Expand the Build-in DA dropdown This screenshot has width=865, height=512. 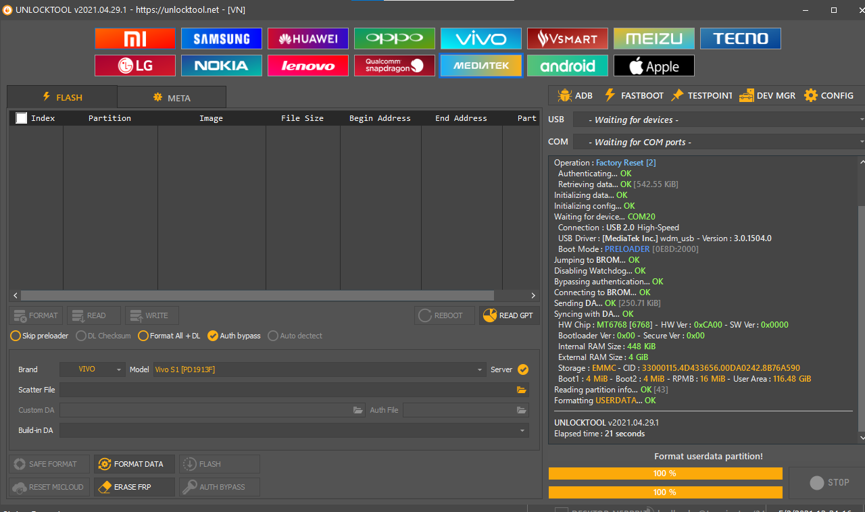pyautogui.click(x=294, y=430)
